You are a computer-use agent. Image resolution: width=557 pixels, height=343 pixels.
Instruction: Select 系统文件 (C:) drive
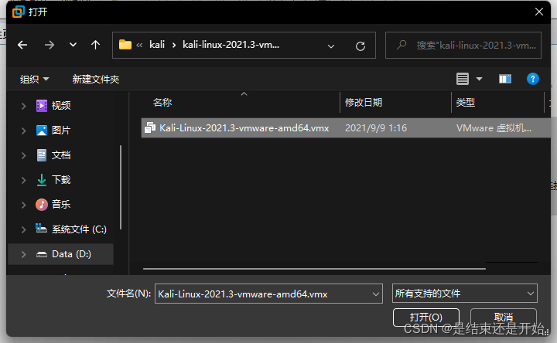pos(79,229)
